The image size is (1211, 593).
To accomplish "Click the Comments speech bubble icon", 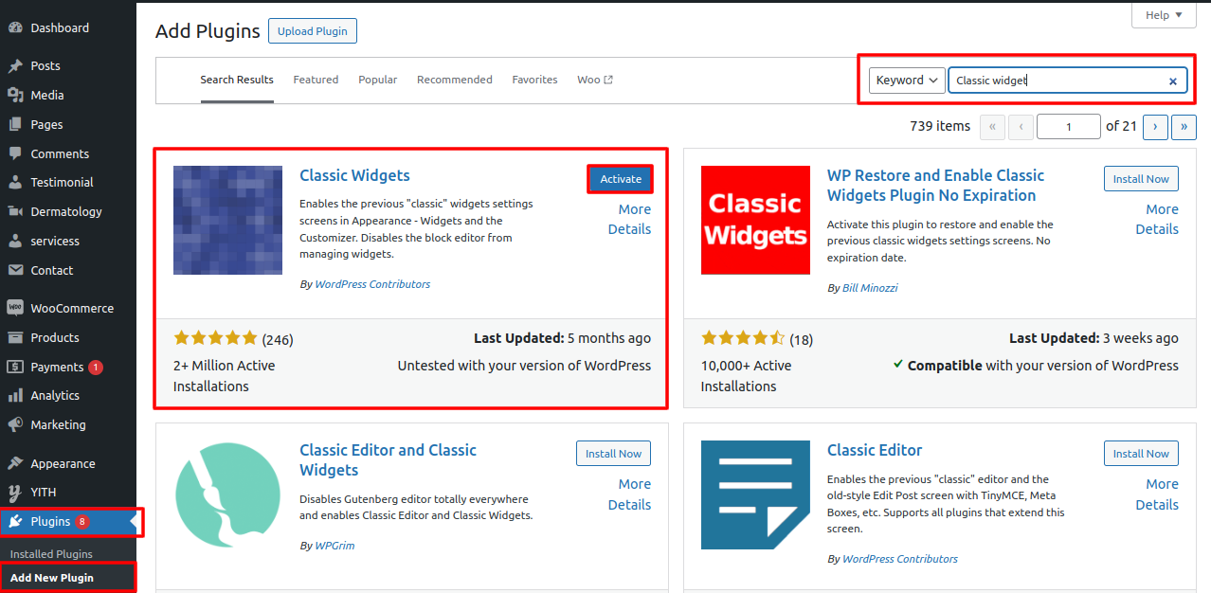I will coord(15,153).
